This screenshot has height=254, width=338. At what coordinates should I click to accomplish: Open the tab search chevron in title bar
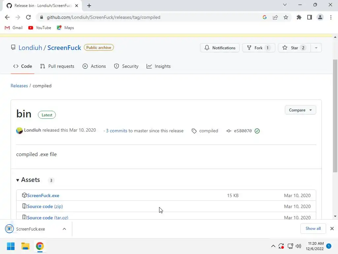coord(285,5)
